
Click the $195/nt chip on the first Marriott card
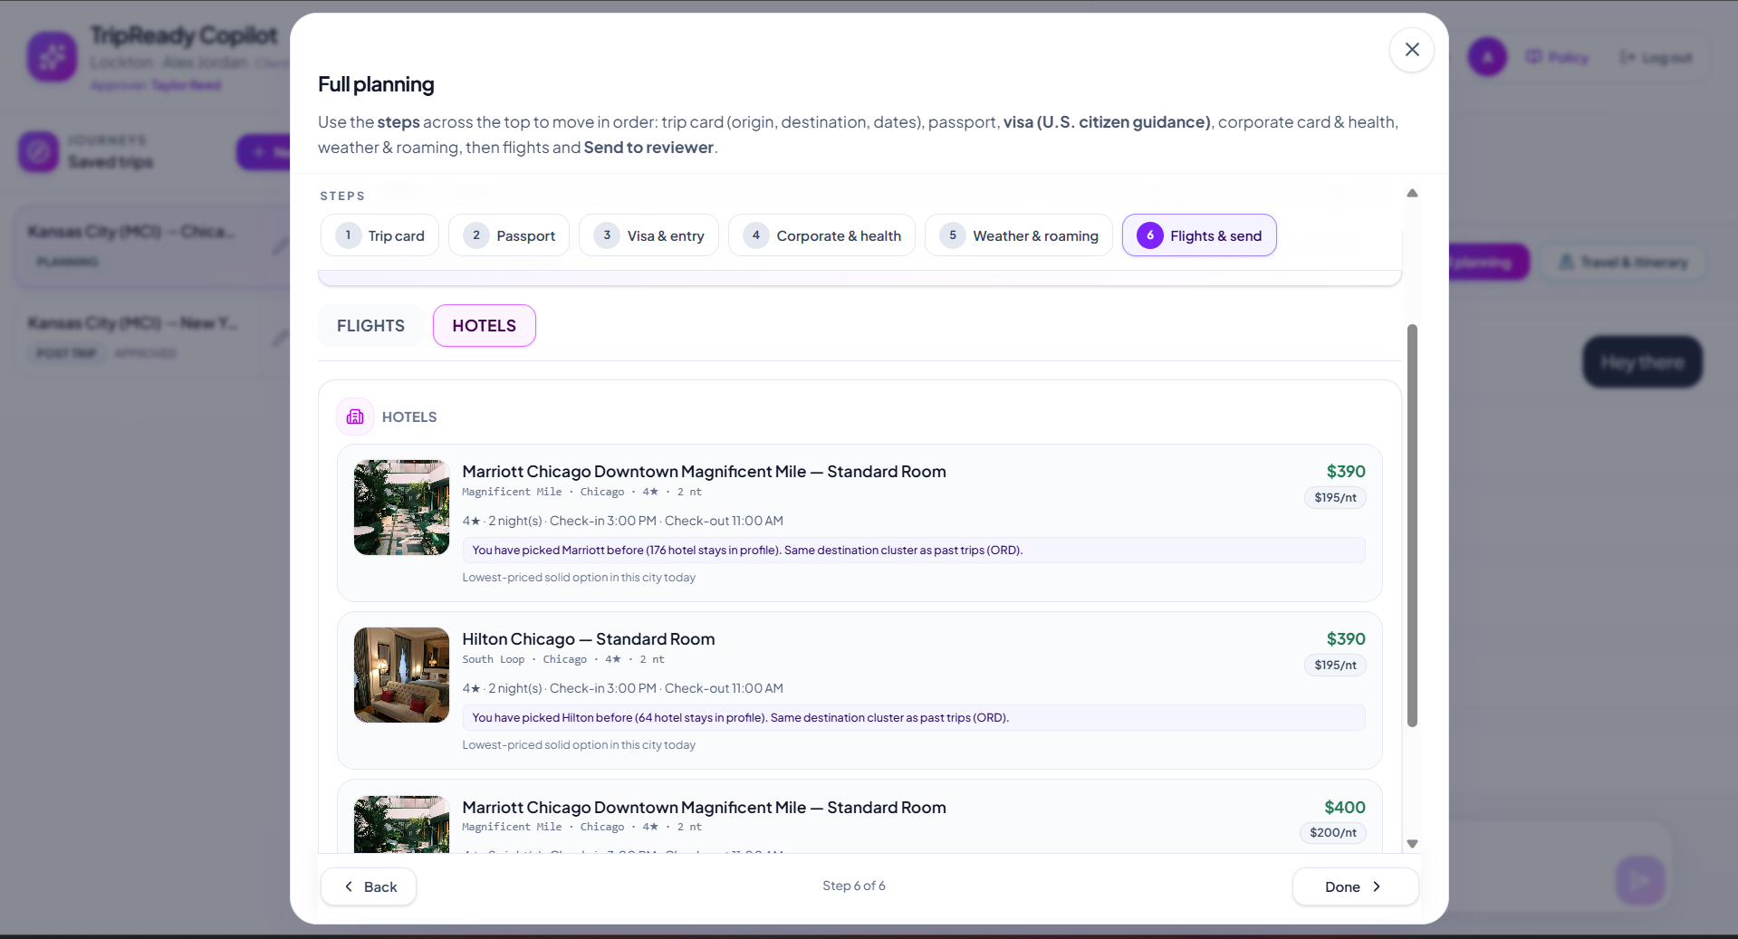(1335, 497)
